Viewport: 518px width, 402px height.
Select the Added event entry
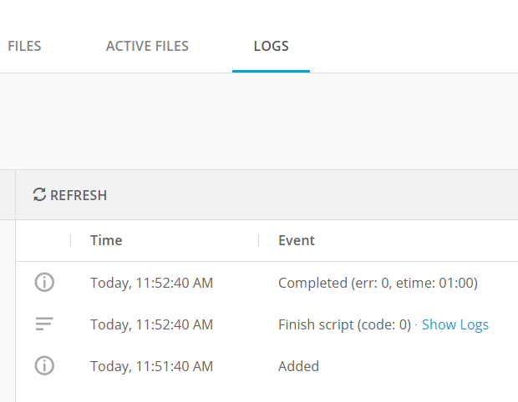coord(298,365)
